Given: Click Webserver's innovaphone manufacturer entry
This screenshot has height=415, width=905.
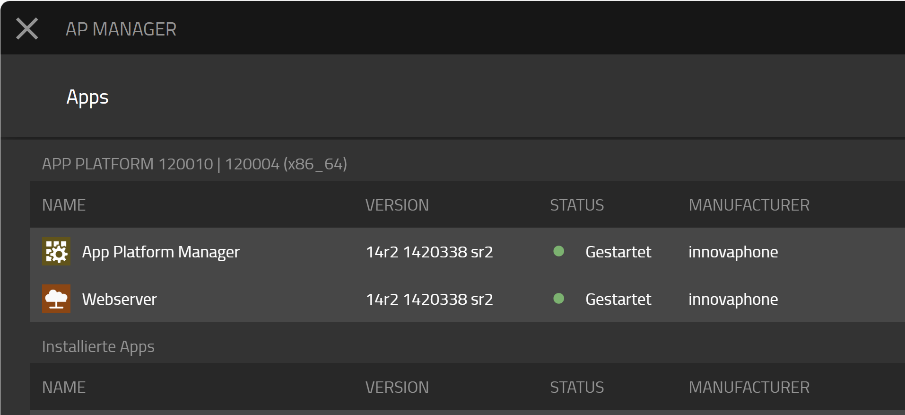Looking at the screenshot, I should coord(733,299).
